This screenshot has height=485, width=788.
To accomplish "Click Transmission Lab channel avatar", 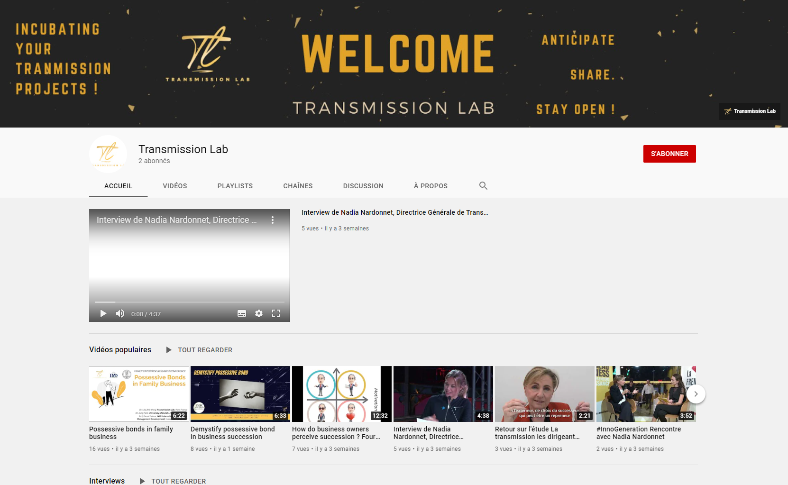I will point(108,154).
